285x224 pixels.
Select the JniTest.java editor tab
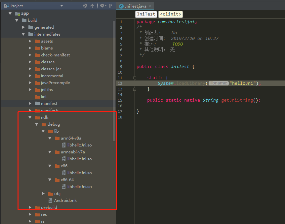(135, 6)
